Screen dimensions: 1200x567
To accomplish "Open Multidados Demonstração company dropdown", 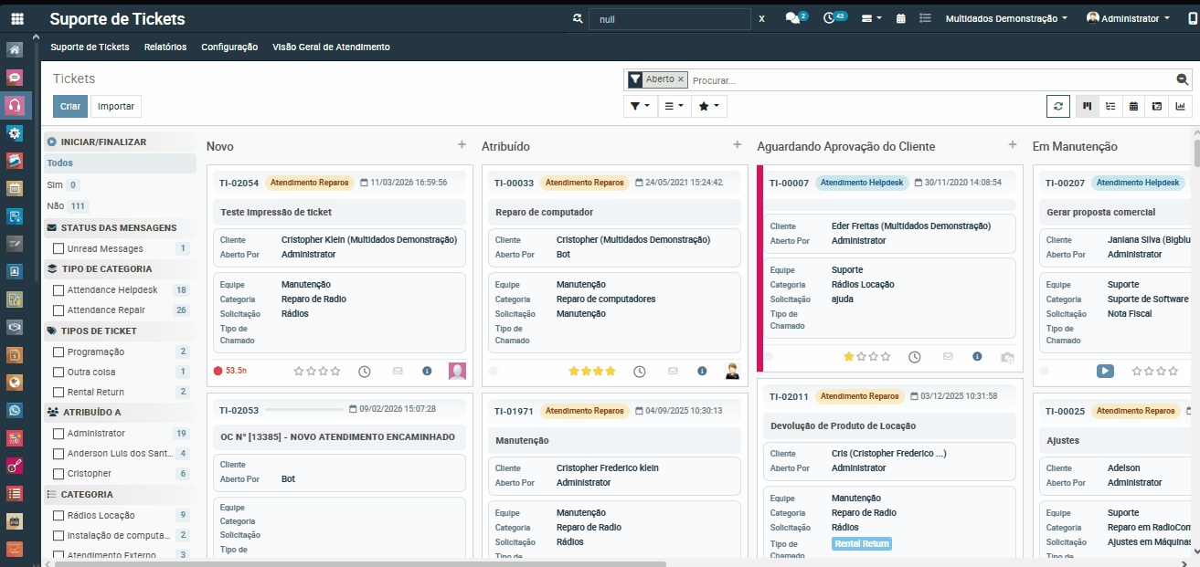I will pos(1006,18).
